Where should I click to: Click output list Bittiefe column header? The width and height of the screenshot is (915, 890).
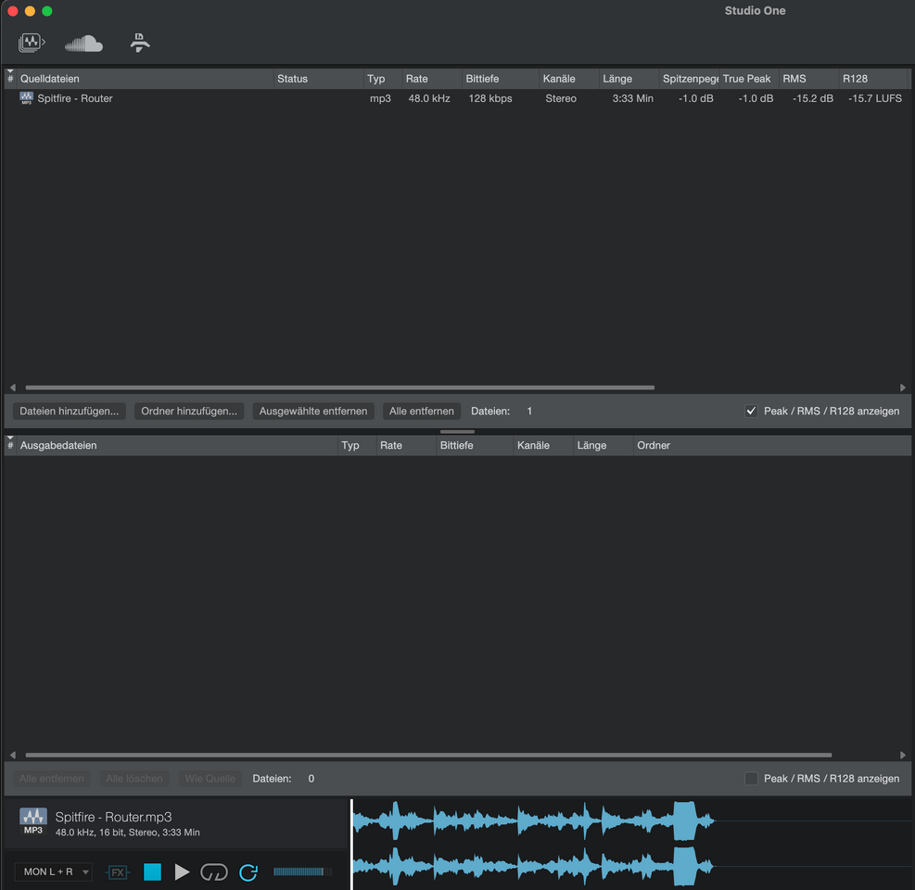click(475, 445)
